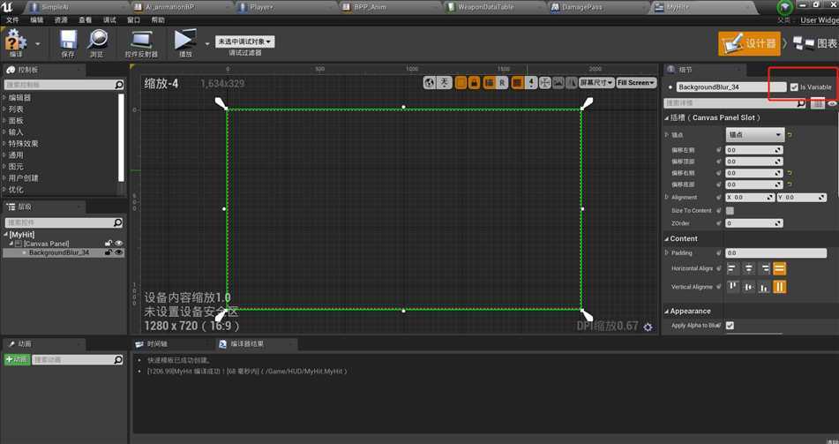Open the Window (窗口) menu

[133, 19]
